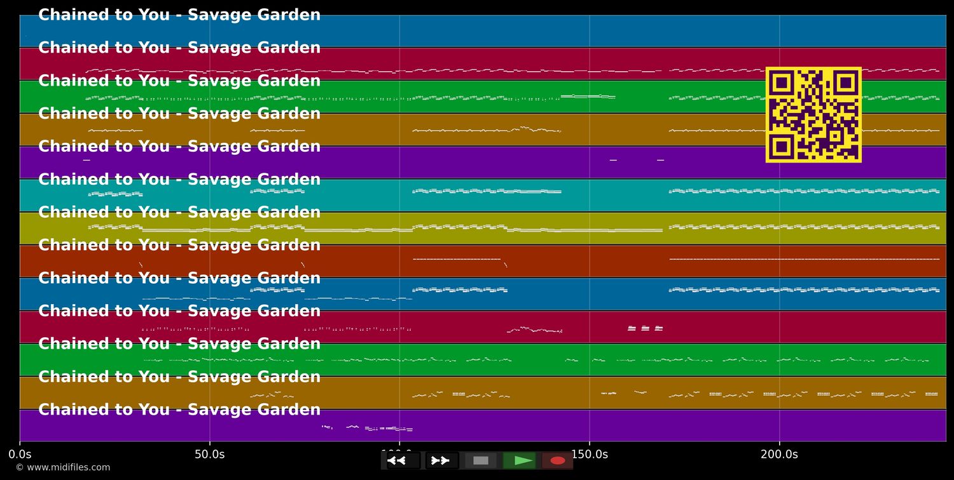954x480 pixels.
Task: Click the 200.0s time axis label
Action: [779, 455]
